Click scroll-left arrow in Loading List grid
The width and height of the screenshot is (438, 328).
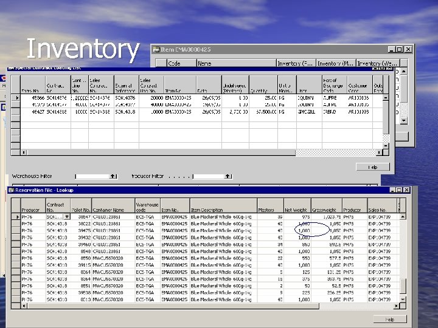click(24, 152)
